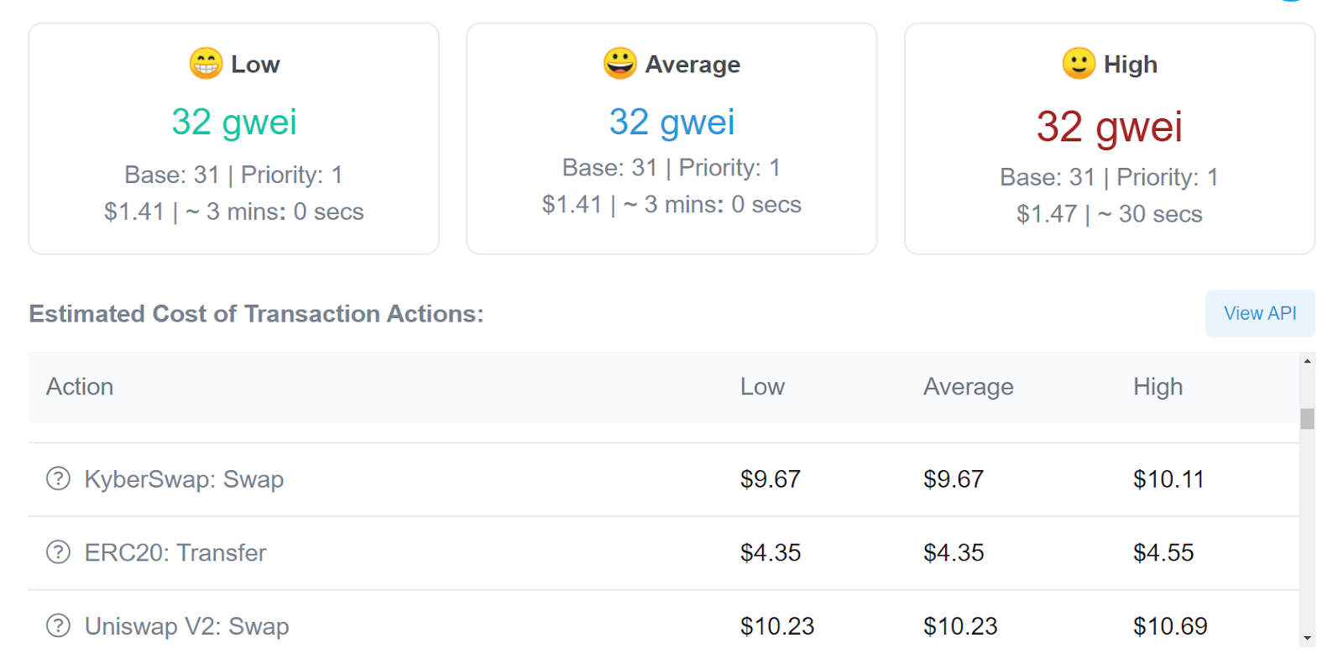Select the KyberSwap: Swap row label

[184, 479]
